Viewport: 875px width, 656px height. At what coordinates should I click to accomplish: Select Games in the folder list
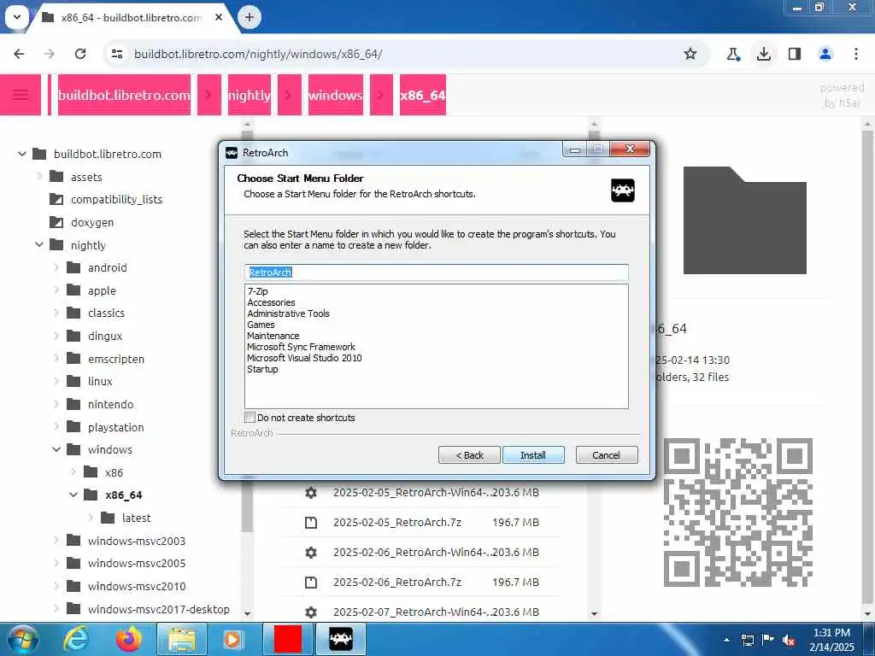pyautogui.click(x=261, y=325)
